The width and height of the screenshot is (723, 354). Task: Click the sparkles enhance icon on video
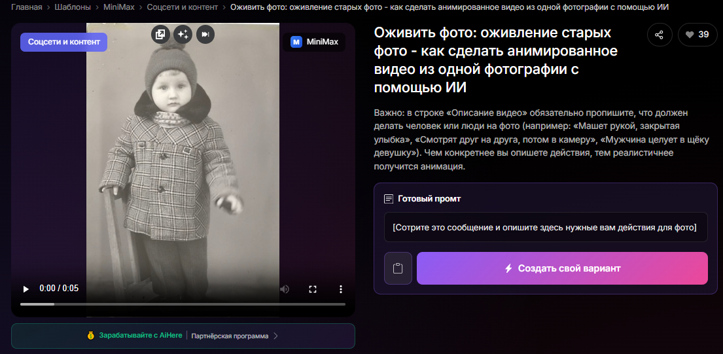pyautogui.click(x=183, y=35)
